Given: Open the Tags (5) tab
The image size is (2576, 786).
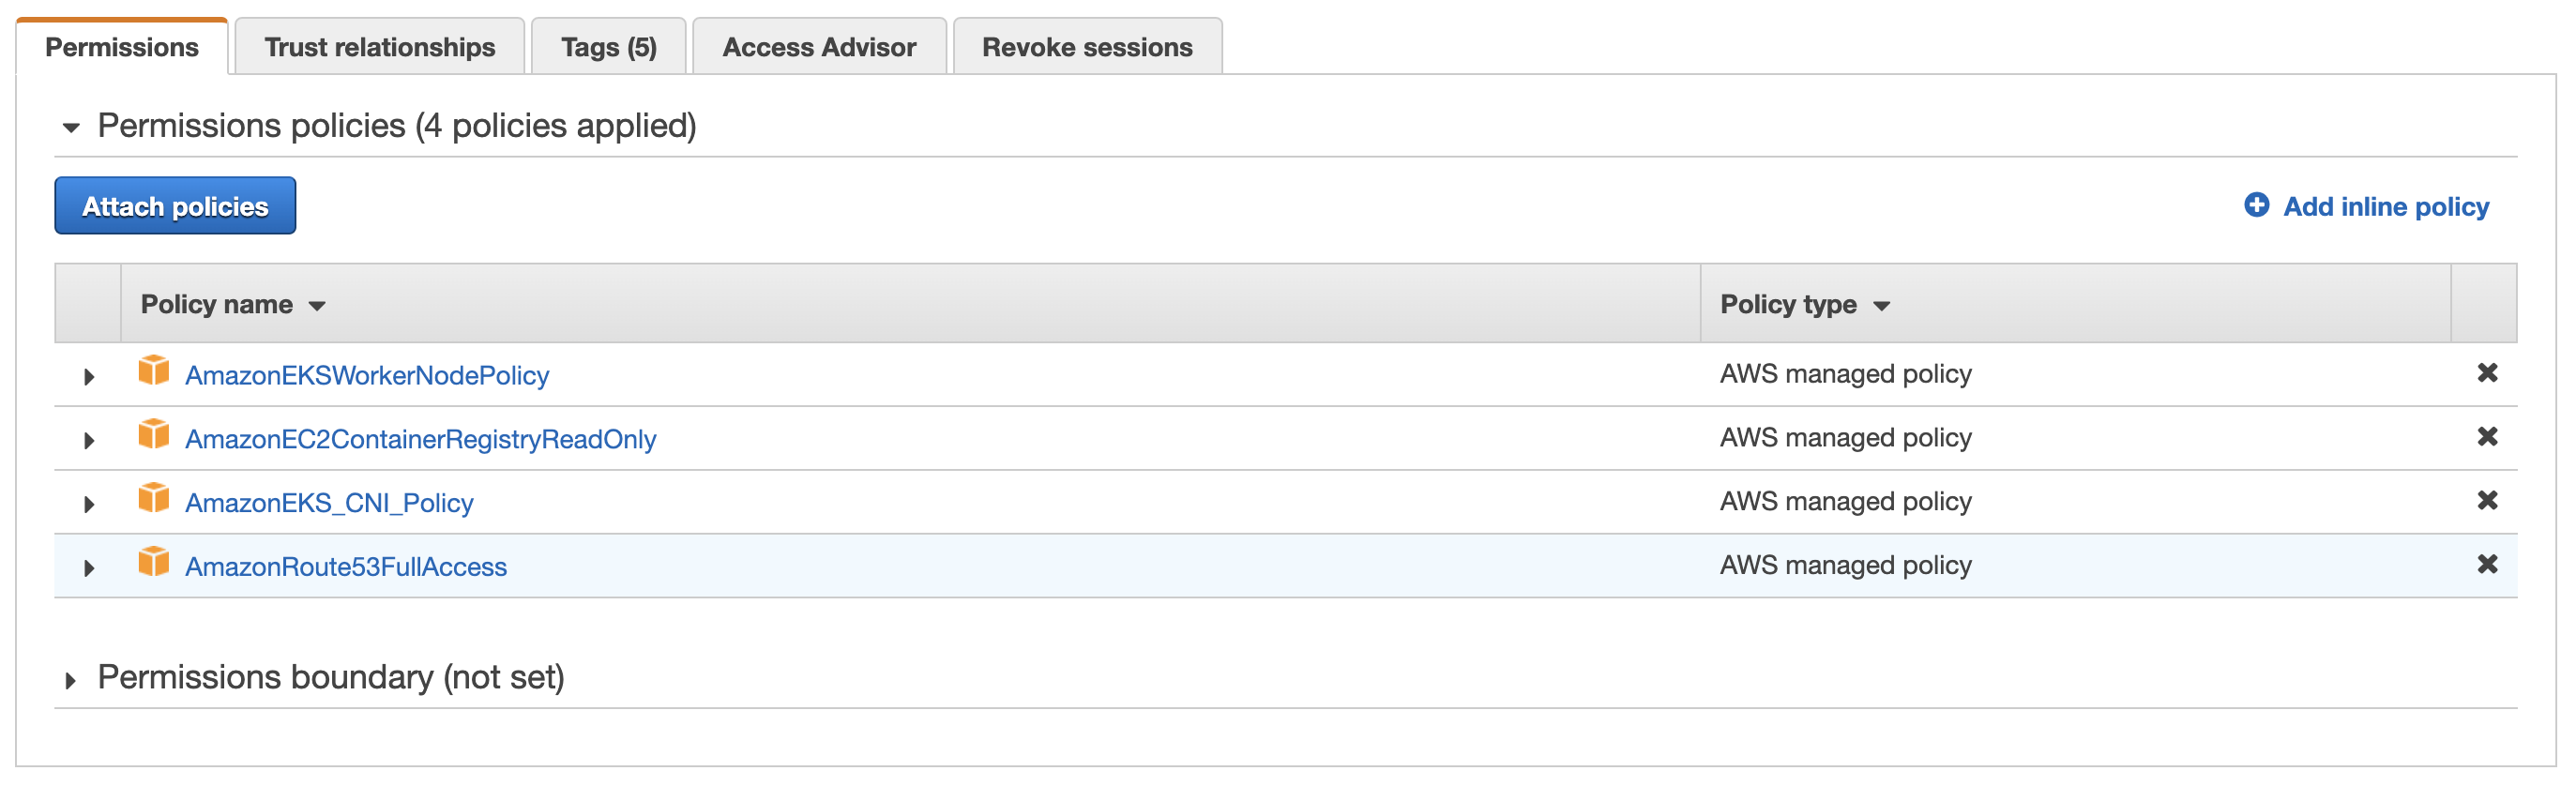Looking at the screenshot, I should tap(608, 47).
